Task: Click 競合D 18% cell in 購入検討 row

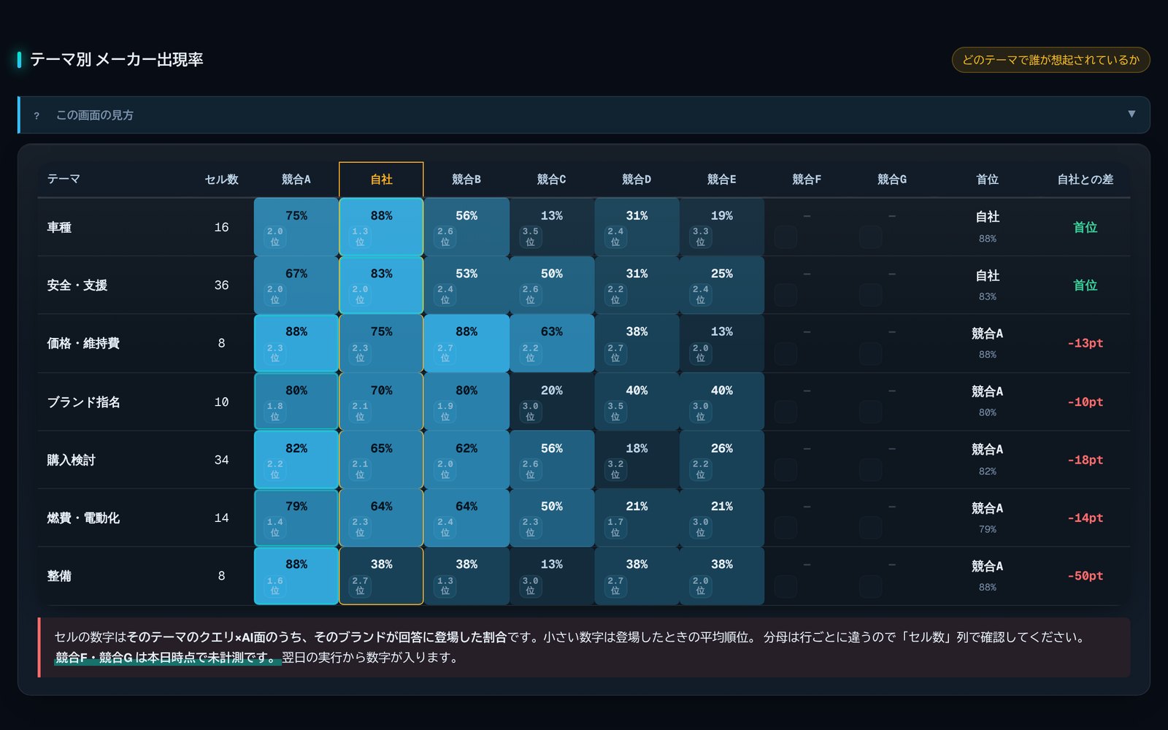Action: (637, 460)
